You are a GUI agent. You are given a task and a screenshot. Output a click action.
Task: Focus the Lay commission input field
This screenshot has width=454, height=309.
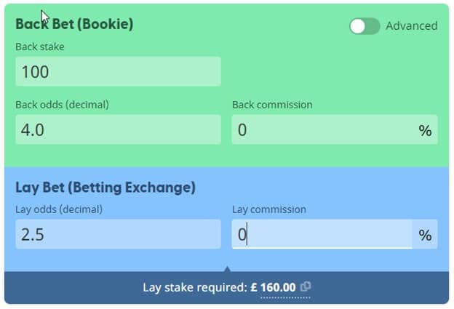(x=322, y=234)
